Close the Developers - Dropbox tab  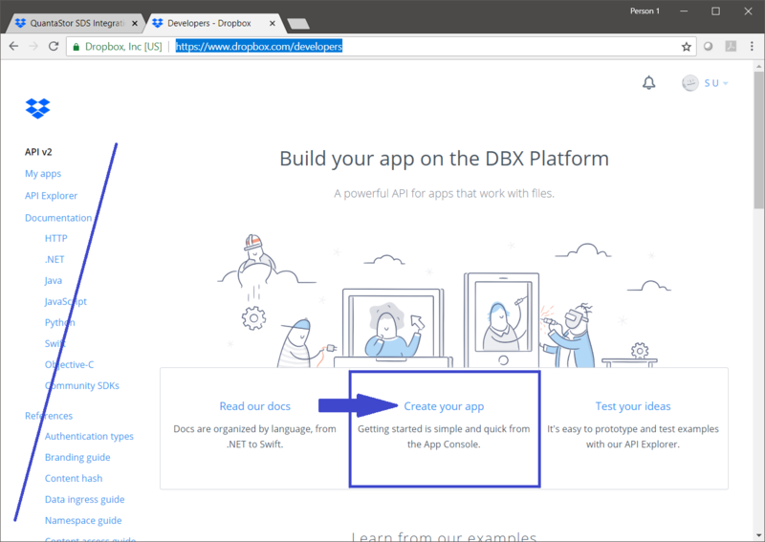point(273,23)
